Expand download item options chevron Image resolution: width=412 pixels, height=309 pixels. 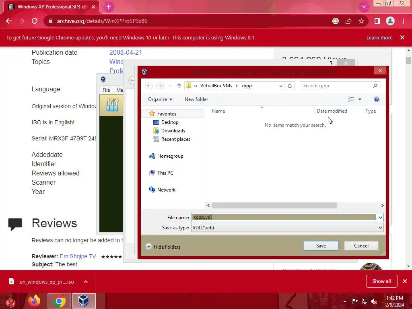click(86, 282)
